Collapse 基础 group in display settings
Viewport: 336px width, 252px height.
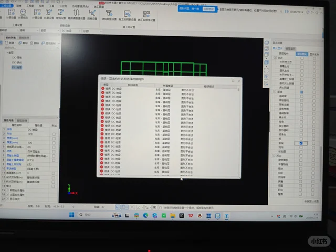[275, 91]
